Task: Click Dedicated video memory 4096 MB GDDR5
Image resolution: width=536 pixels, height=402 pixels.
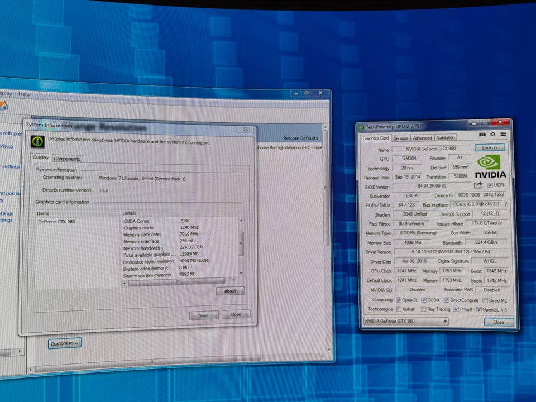Action: pos(195,261)
